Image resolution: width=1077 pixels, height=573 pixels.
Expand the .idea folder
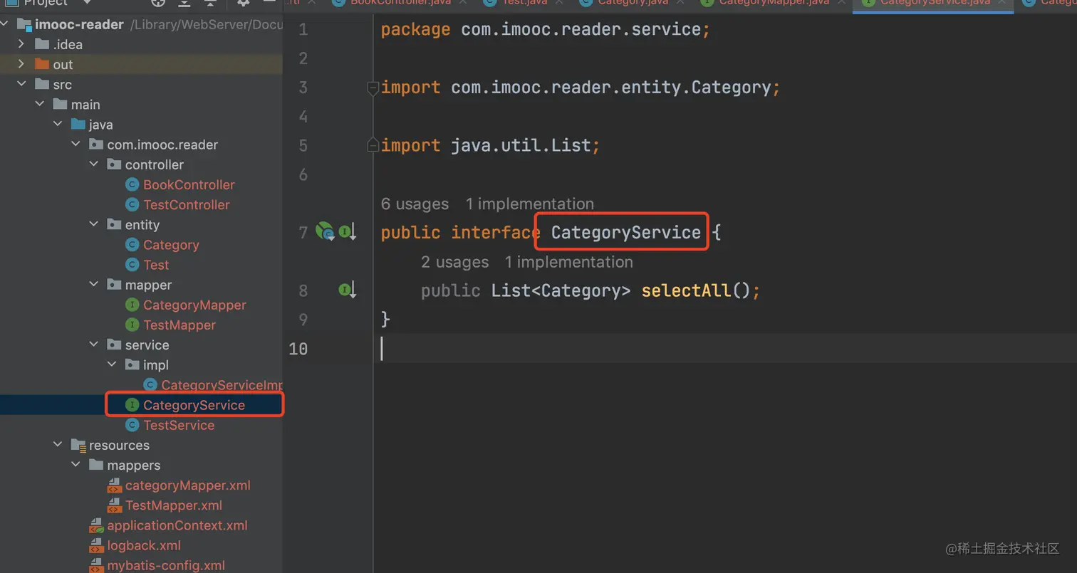point(21,44)
